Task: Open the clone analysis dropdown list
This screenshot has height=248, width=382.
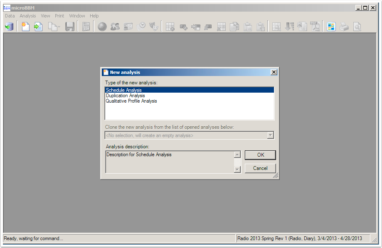Action: tap(270, 135)
